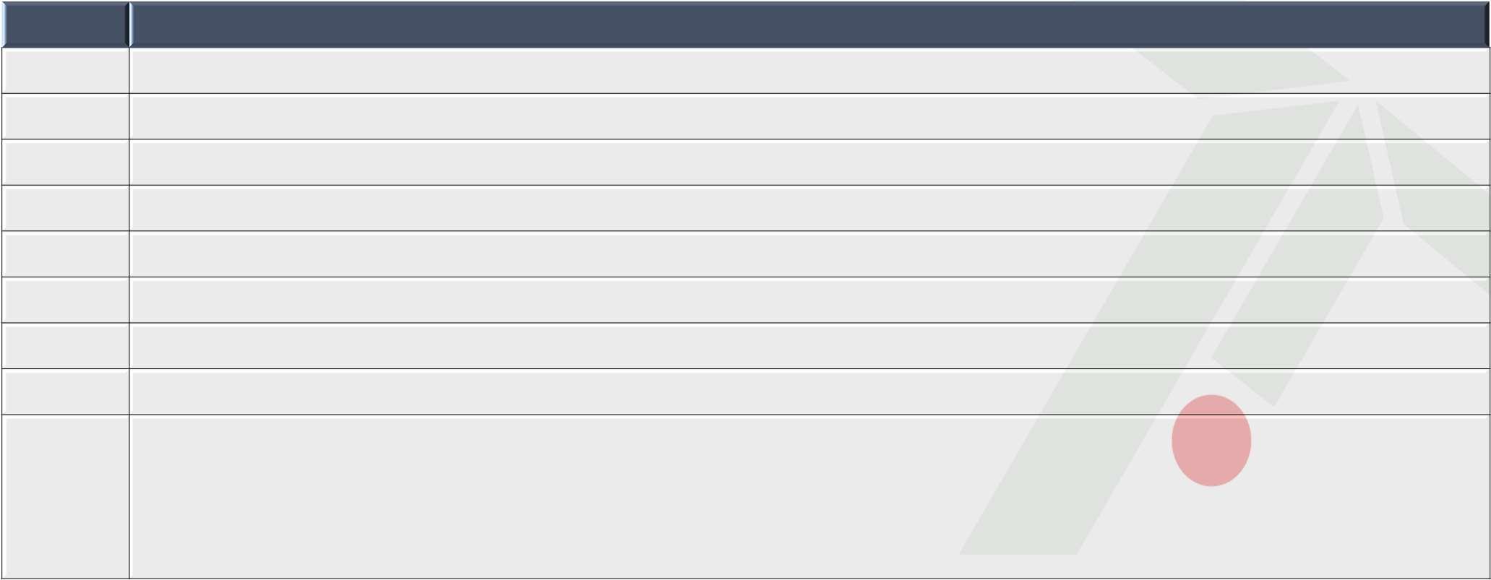
Task: Click the tall bottom row's left cell
Action: [65, 497]
